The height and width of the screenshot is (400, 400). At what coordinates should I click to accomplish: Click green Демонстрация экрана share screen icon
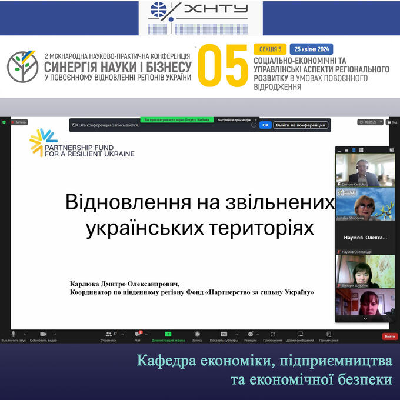click(x=168, y=334)
